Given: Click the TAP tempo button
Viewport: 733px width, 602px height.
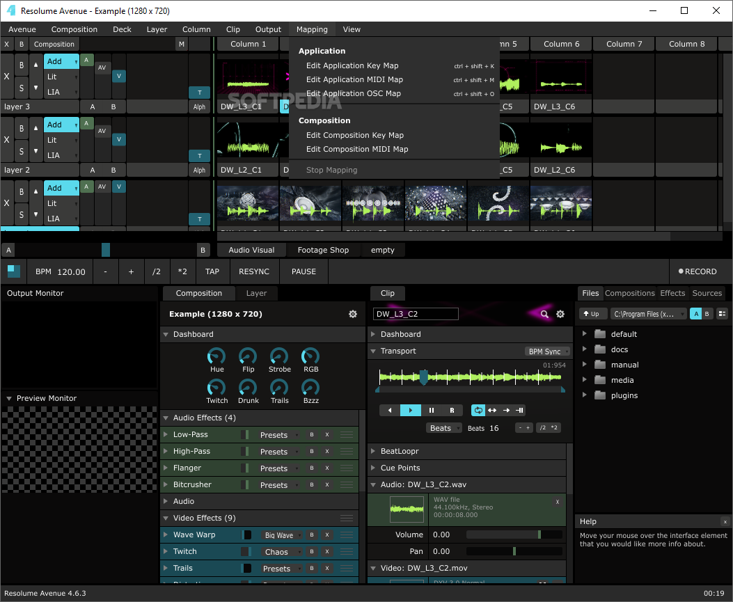Looking at the screenshot, I should click(x=212, y=271).
